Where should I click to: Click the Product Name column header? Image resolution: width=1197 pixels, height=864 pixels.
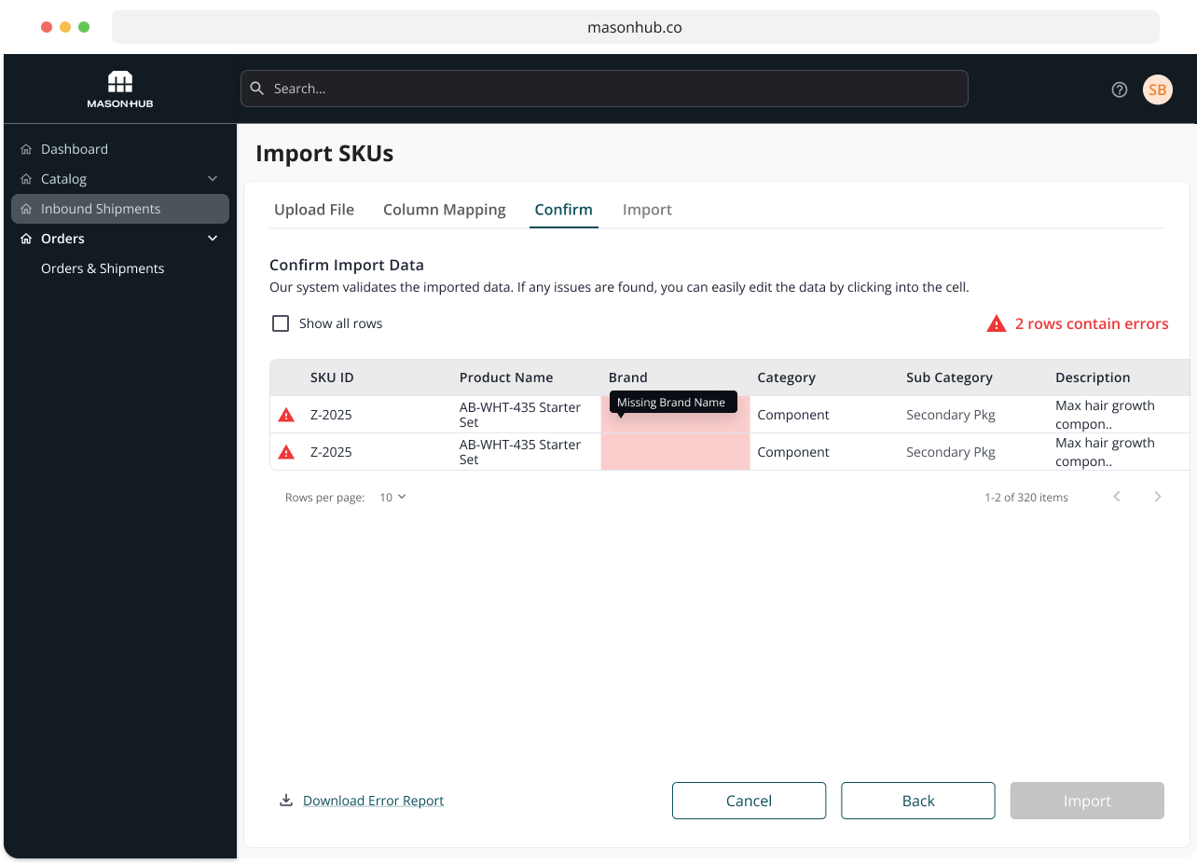pos(506,377)
